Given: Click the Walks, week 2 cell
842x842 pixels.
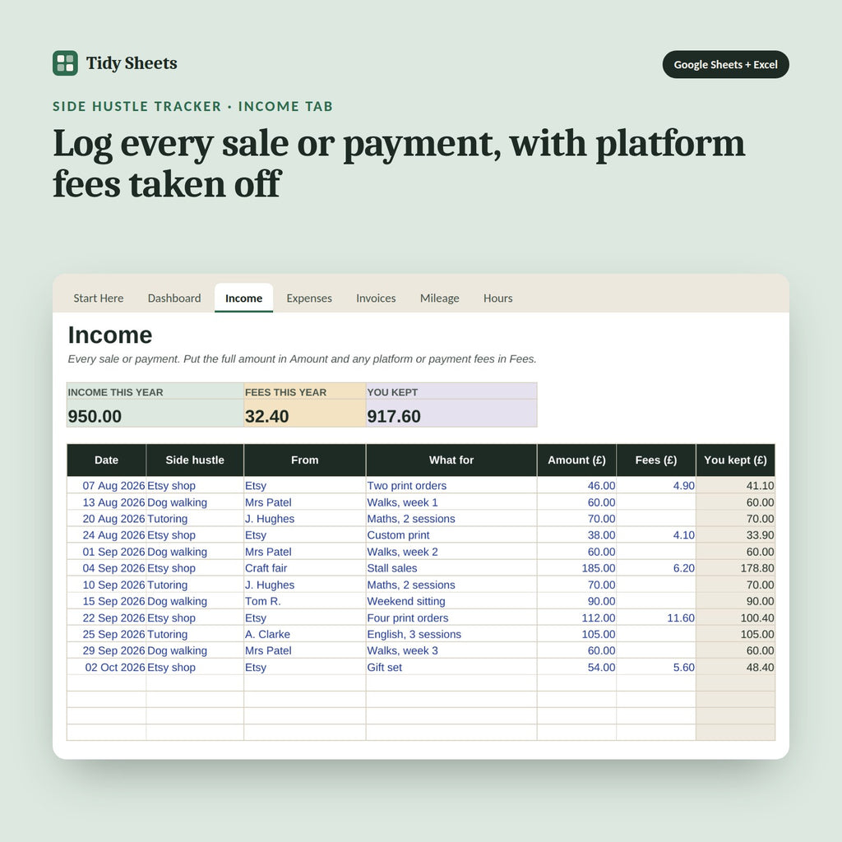Looking at the screenshot, I should 451,552.
